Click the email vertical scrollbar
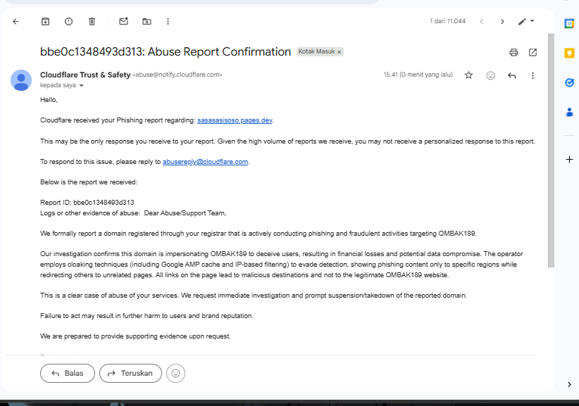Image resolution: width=579 pixels, height=406 pixels. (551, 151)
